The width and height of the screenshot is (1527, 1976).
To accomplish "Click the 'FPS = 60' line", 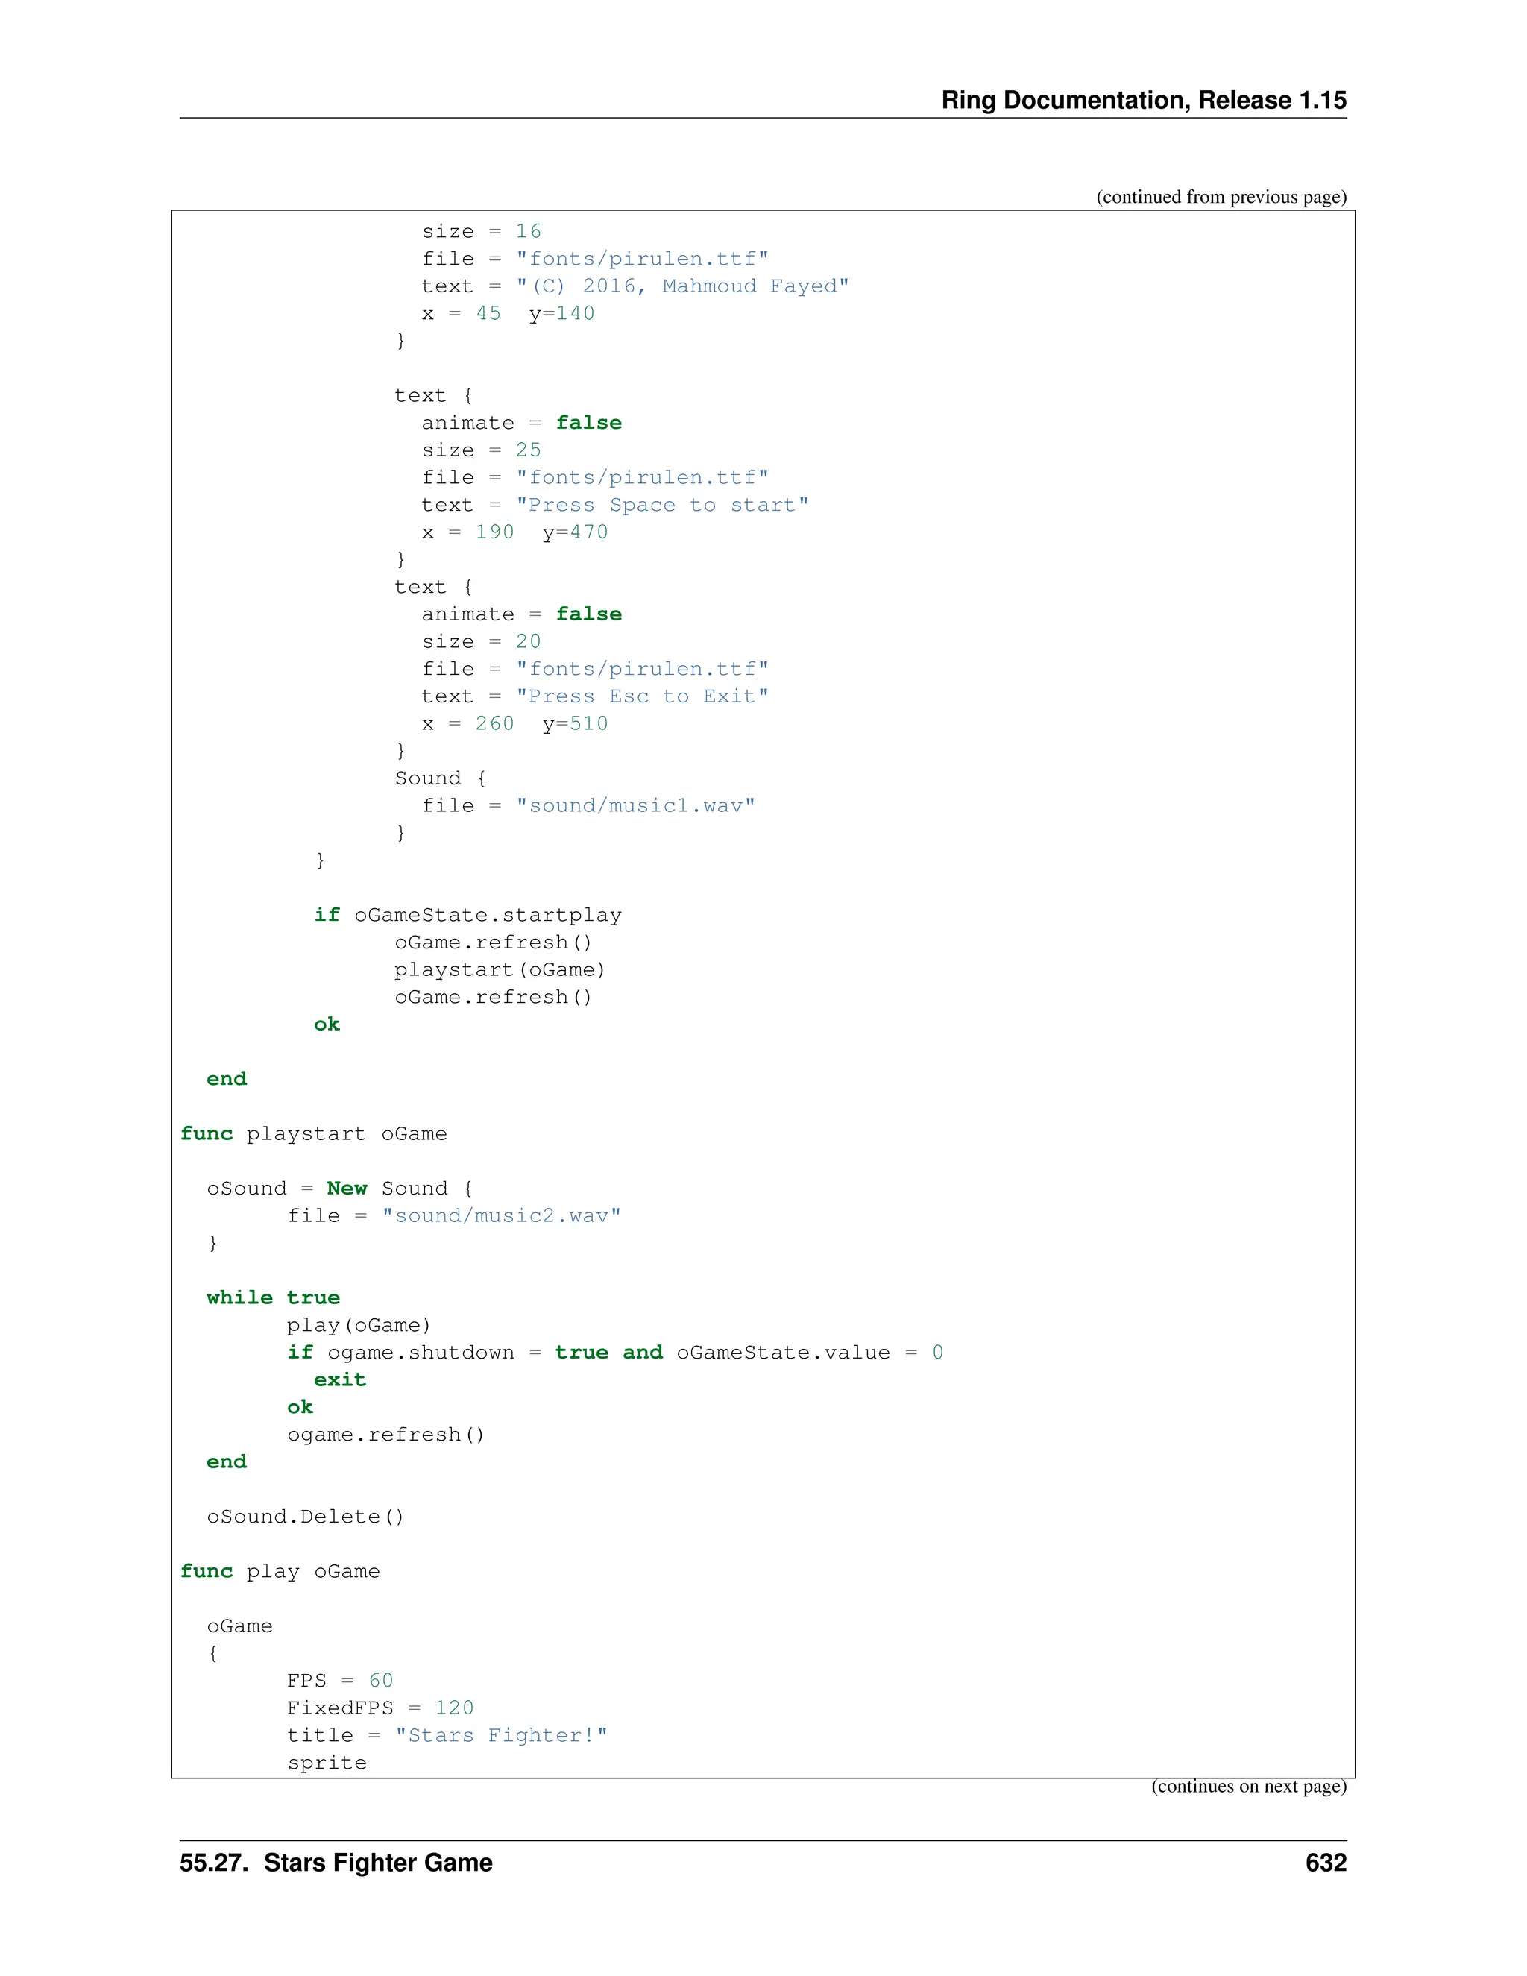I will pos(339,1681).
